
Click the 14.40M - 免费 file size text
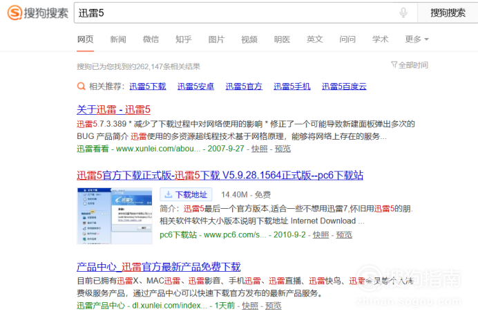pos(246,195)
